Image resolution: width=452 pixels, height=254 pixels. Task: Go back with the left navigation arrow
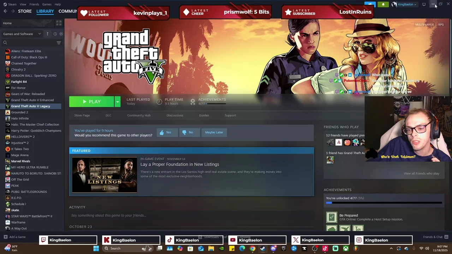click(5, 11)
